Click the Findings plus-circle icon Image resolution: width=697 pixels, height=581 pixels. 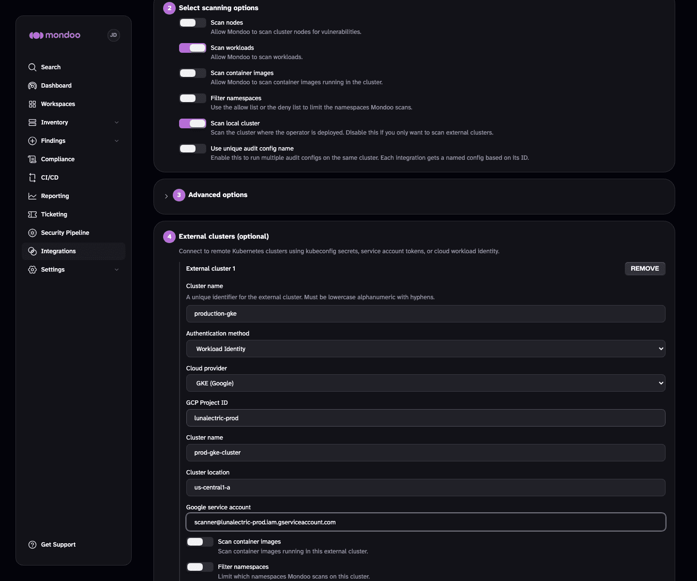(x=32, y=141)
